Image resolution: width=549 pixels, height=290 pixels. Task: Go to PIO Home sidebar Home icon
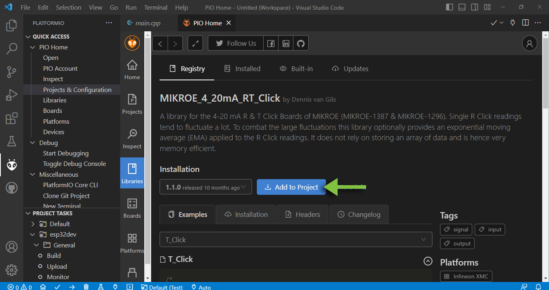tap(132, 69)
